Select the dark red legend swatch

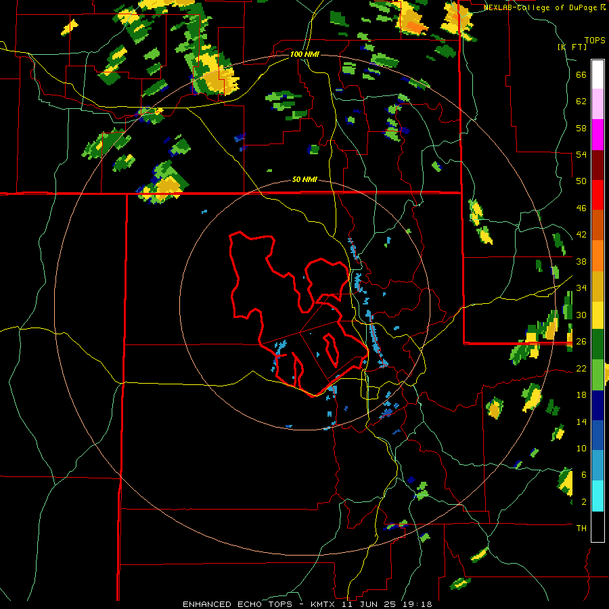(x=597, y=166)
